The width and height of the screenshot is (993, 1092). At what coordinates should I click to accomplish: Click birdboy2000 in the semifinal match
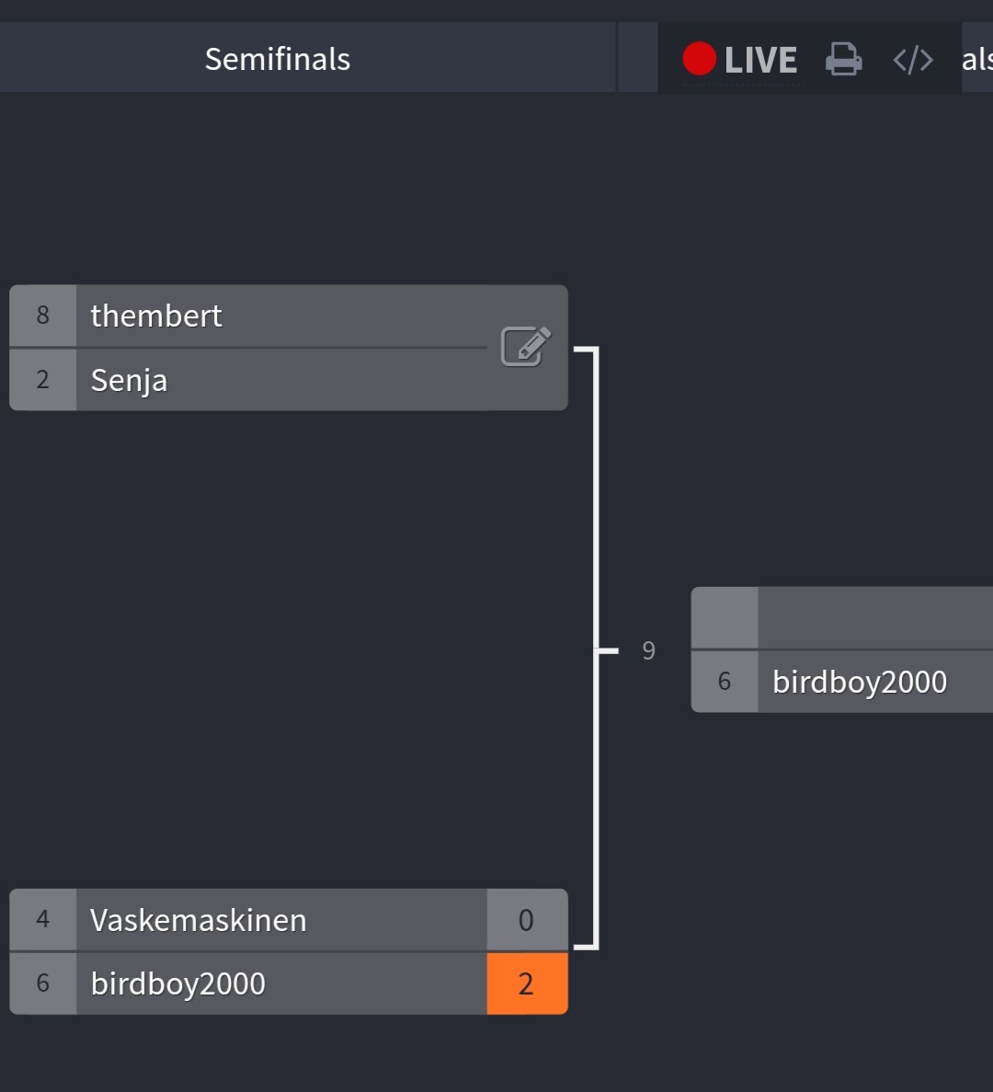(178, 983)
